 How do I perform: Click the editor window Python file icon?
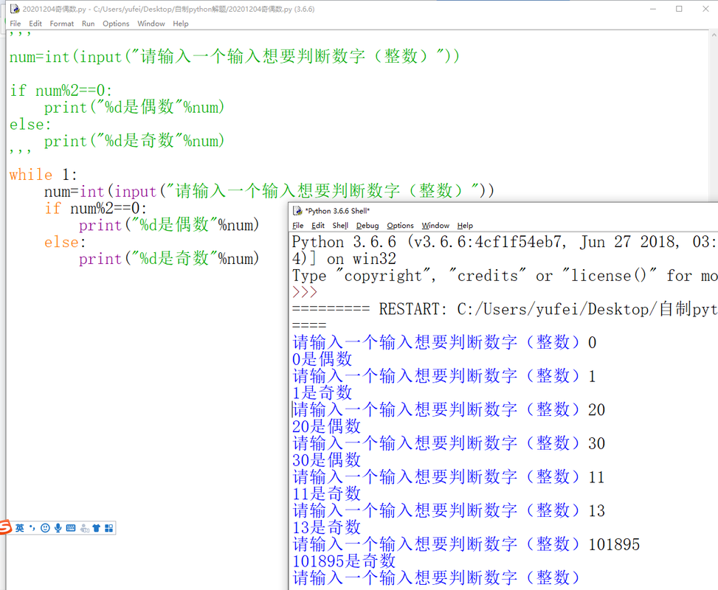point(15,9)
